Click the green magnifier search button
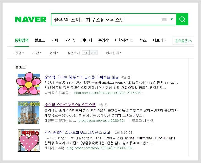This screenshot has height=163, width=201. tap(182, 19)
